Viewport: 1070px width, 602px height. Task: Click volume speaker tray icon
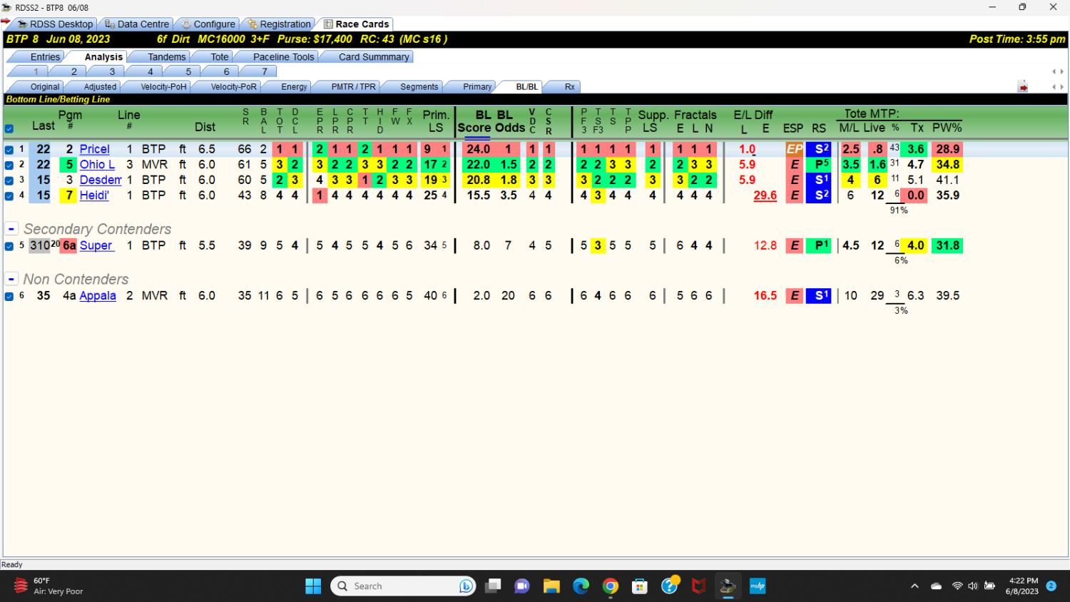tap(973, 586)
